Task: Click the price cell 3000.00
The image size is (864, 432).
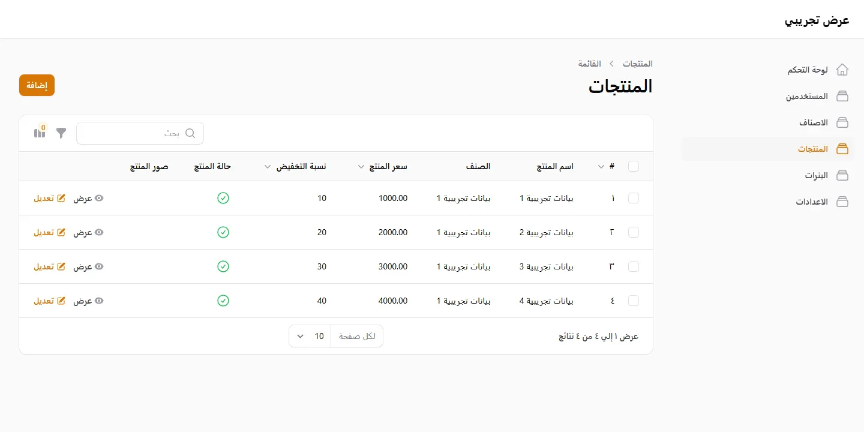Action: click(393, 266)
